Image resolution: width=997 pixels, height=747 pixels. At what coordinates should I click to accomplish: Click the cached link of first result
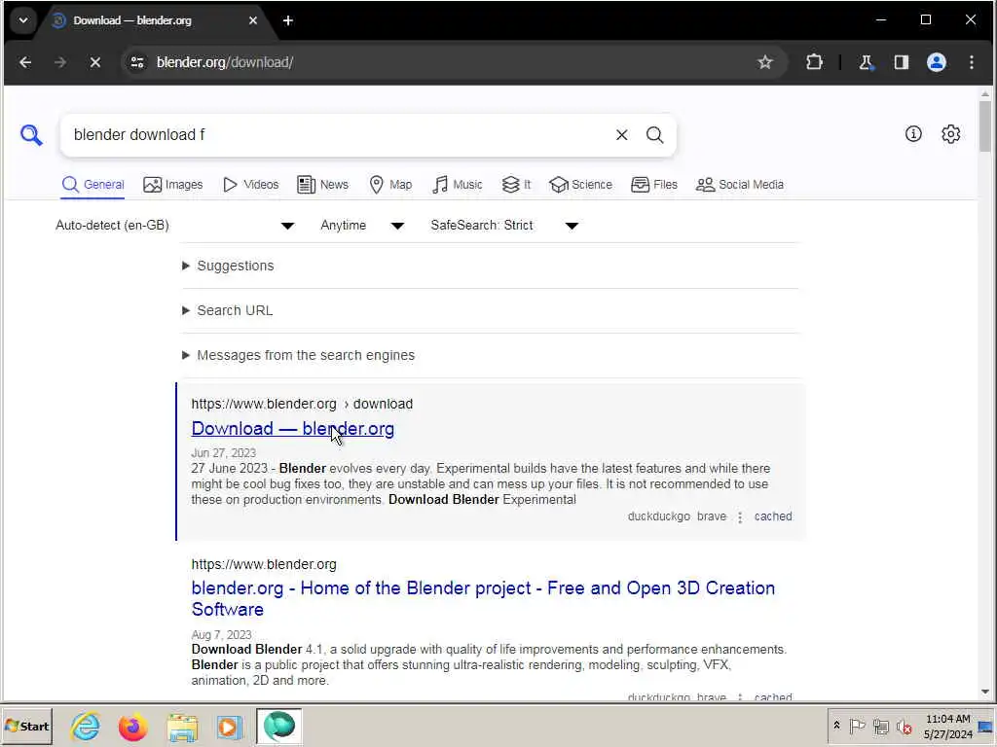tap(773, 516)
